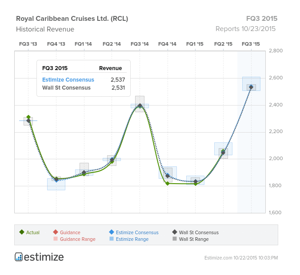Click the estimize wordmark
The image size is (300, 275).
[44, 257]
